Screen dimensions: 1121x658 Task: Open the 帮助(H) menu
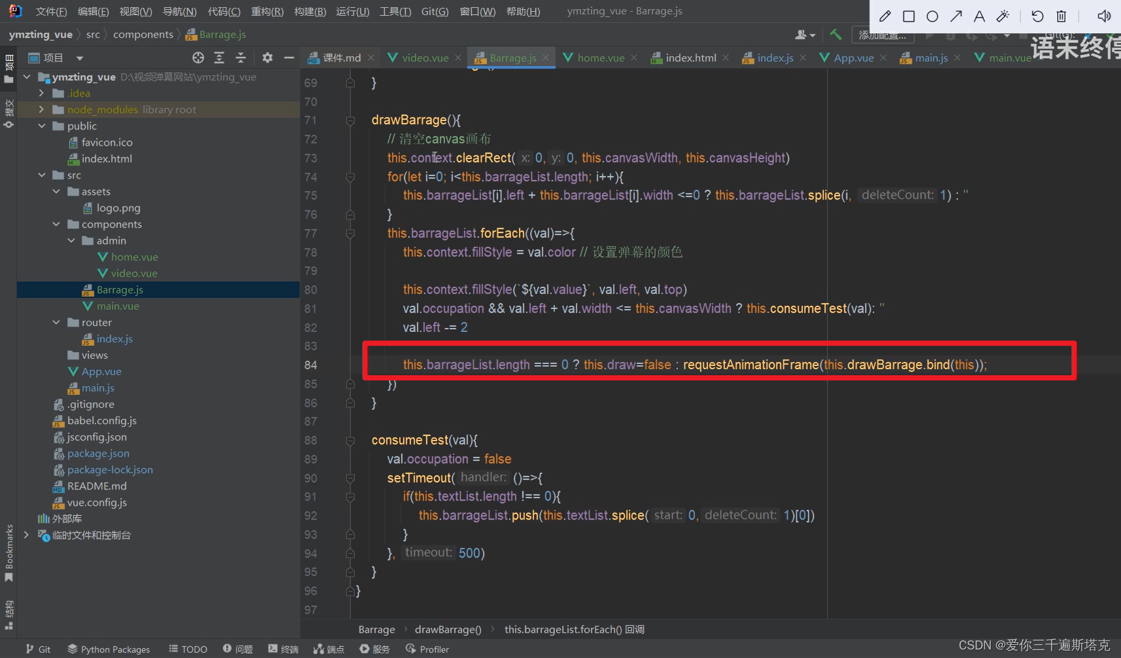[523, 11]
